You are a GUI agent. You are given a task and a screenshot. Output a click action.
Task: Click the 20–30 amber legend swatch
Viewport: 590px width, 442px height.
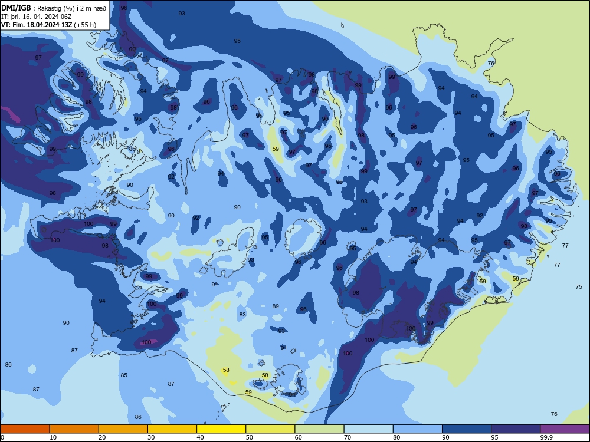pos(123,429)
